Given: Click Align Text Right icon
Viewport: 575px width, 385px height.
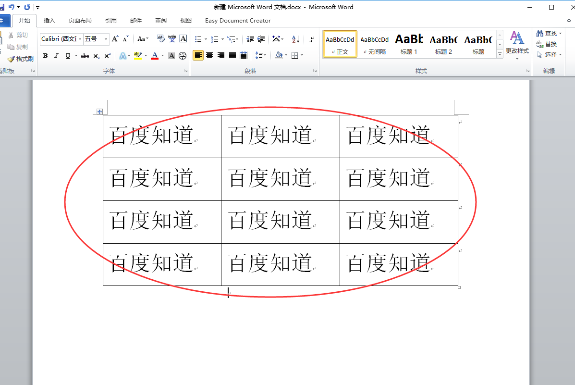Looking at the screenshot, I should click(x=221, y=55).
